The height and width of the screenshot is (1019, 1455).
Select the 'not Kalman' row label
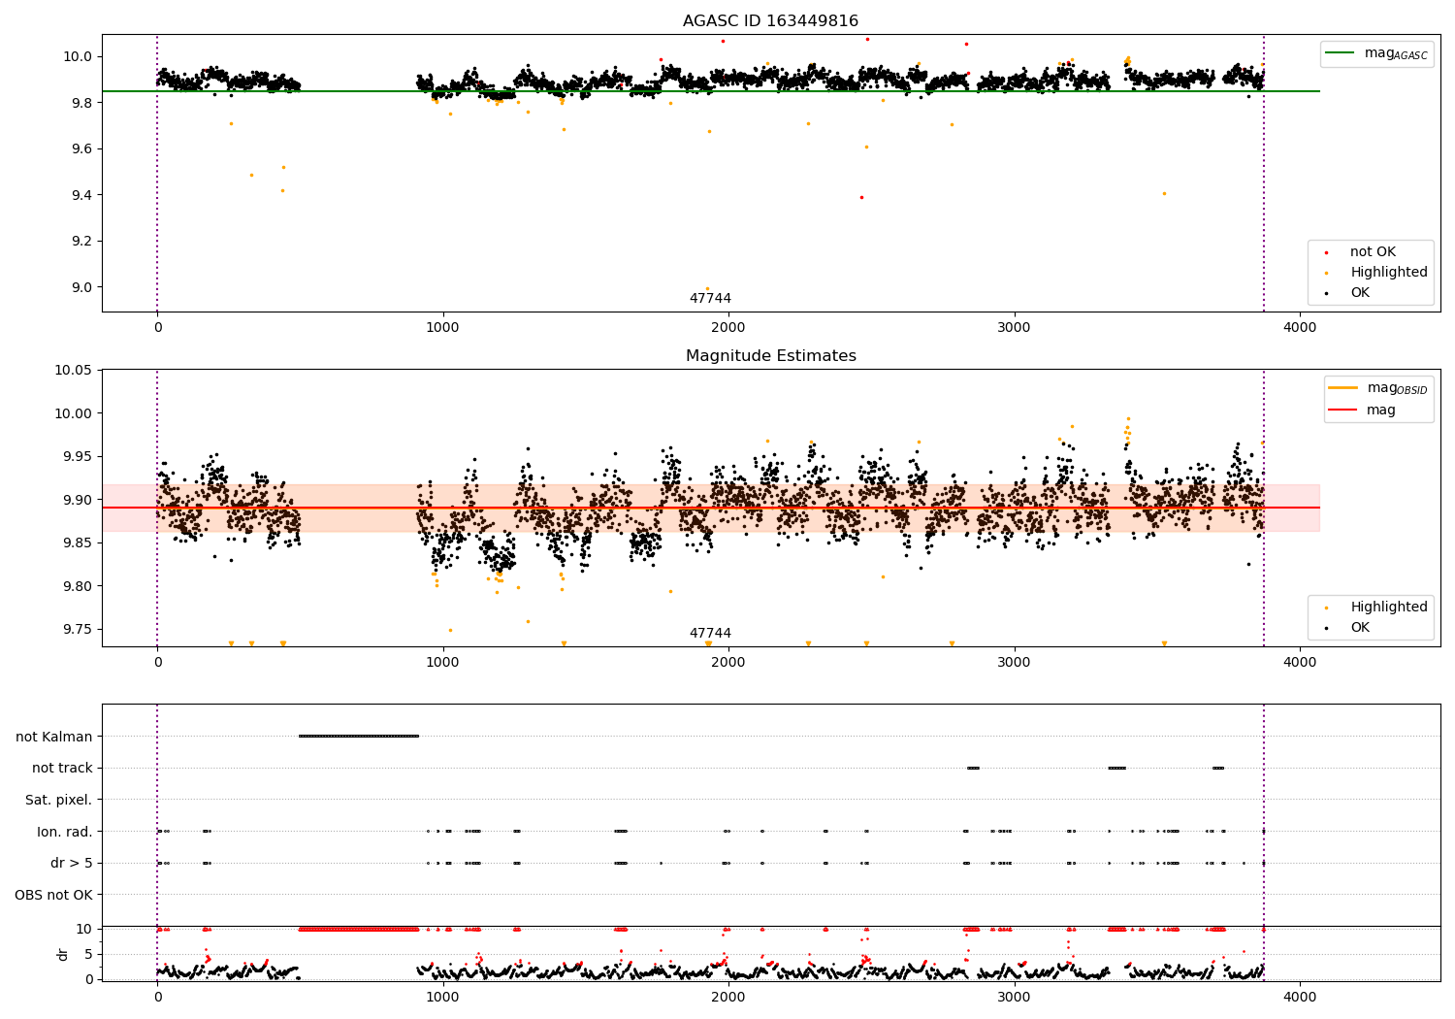pyautogui.click(x=54, y=737)
